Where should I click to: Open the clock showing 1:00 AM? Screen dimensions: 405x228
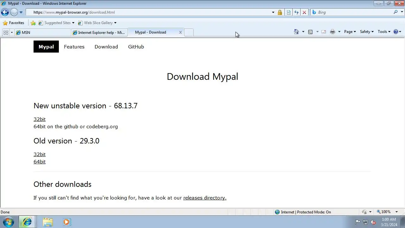[389, 222]
